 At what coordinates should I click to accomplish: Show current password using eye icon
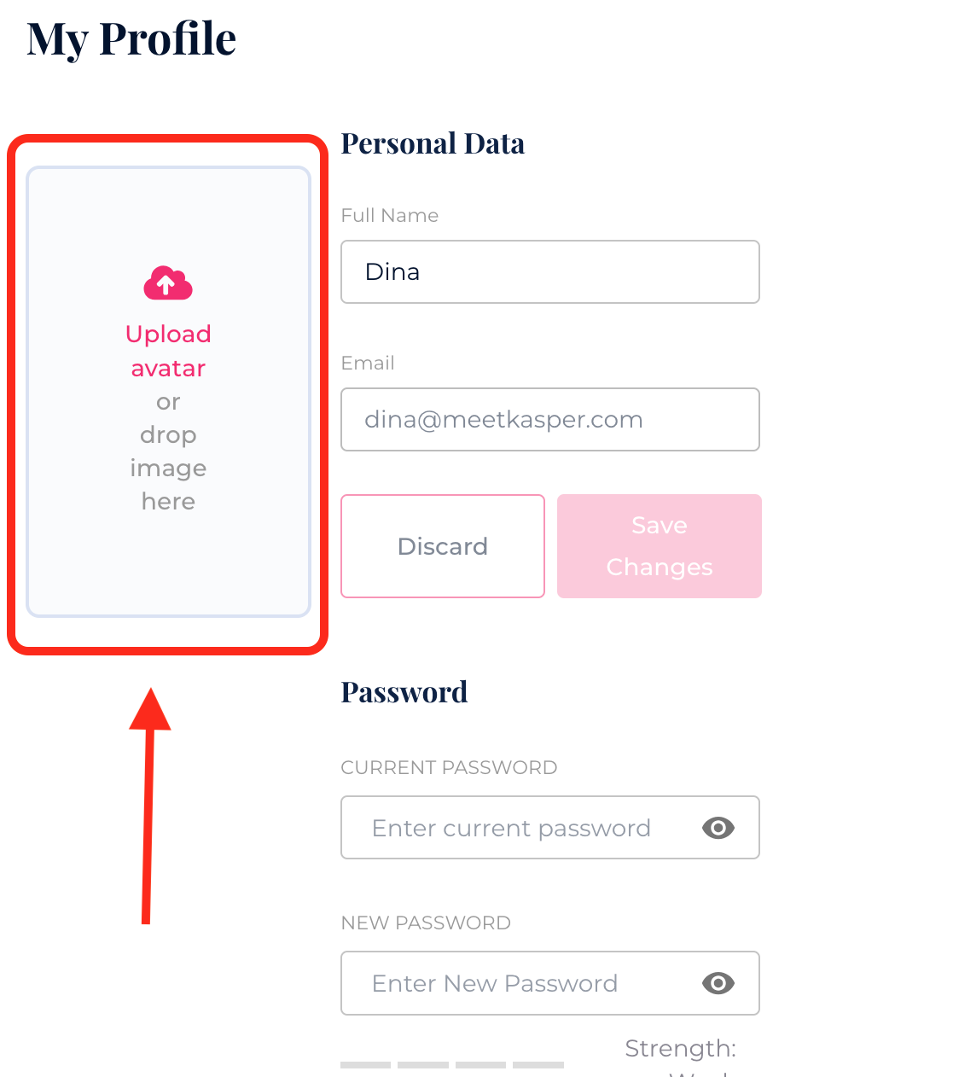(718, 828)
